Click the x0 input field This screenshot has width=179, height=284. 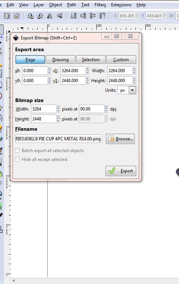coord(35,70)
